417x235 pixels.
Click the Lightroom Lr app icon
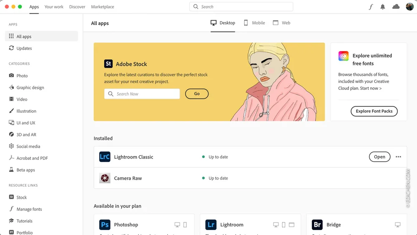211,225
